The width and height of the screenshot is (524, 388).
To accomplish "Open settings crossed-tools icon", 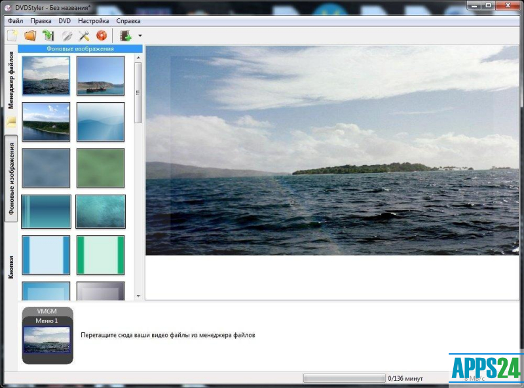I will (84, 35).
